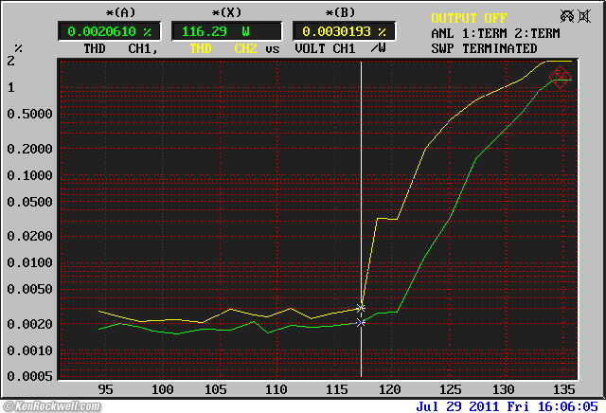The image size is (606, 413).
Task: Click the red diamond marker on the curve
Action: click(x=559, y=77)
